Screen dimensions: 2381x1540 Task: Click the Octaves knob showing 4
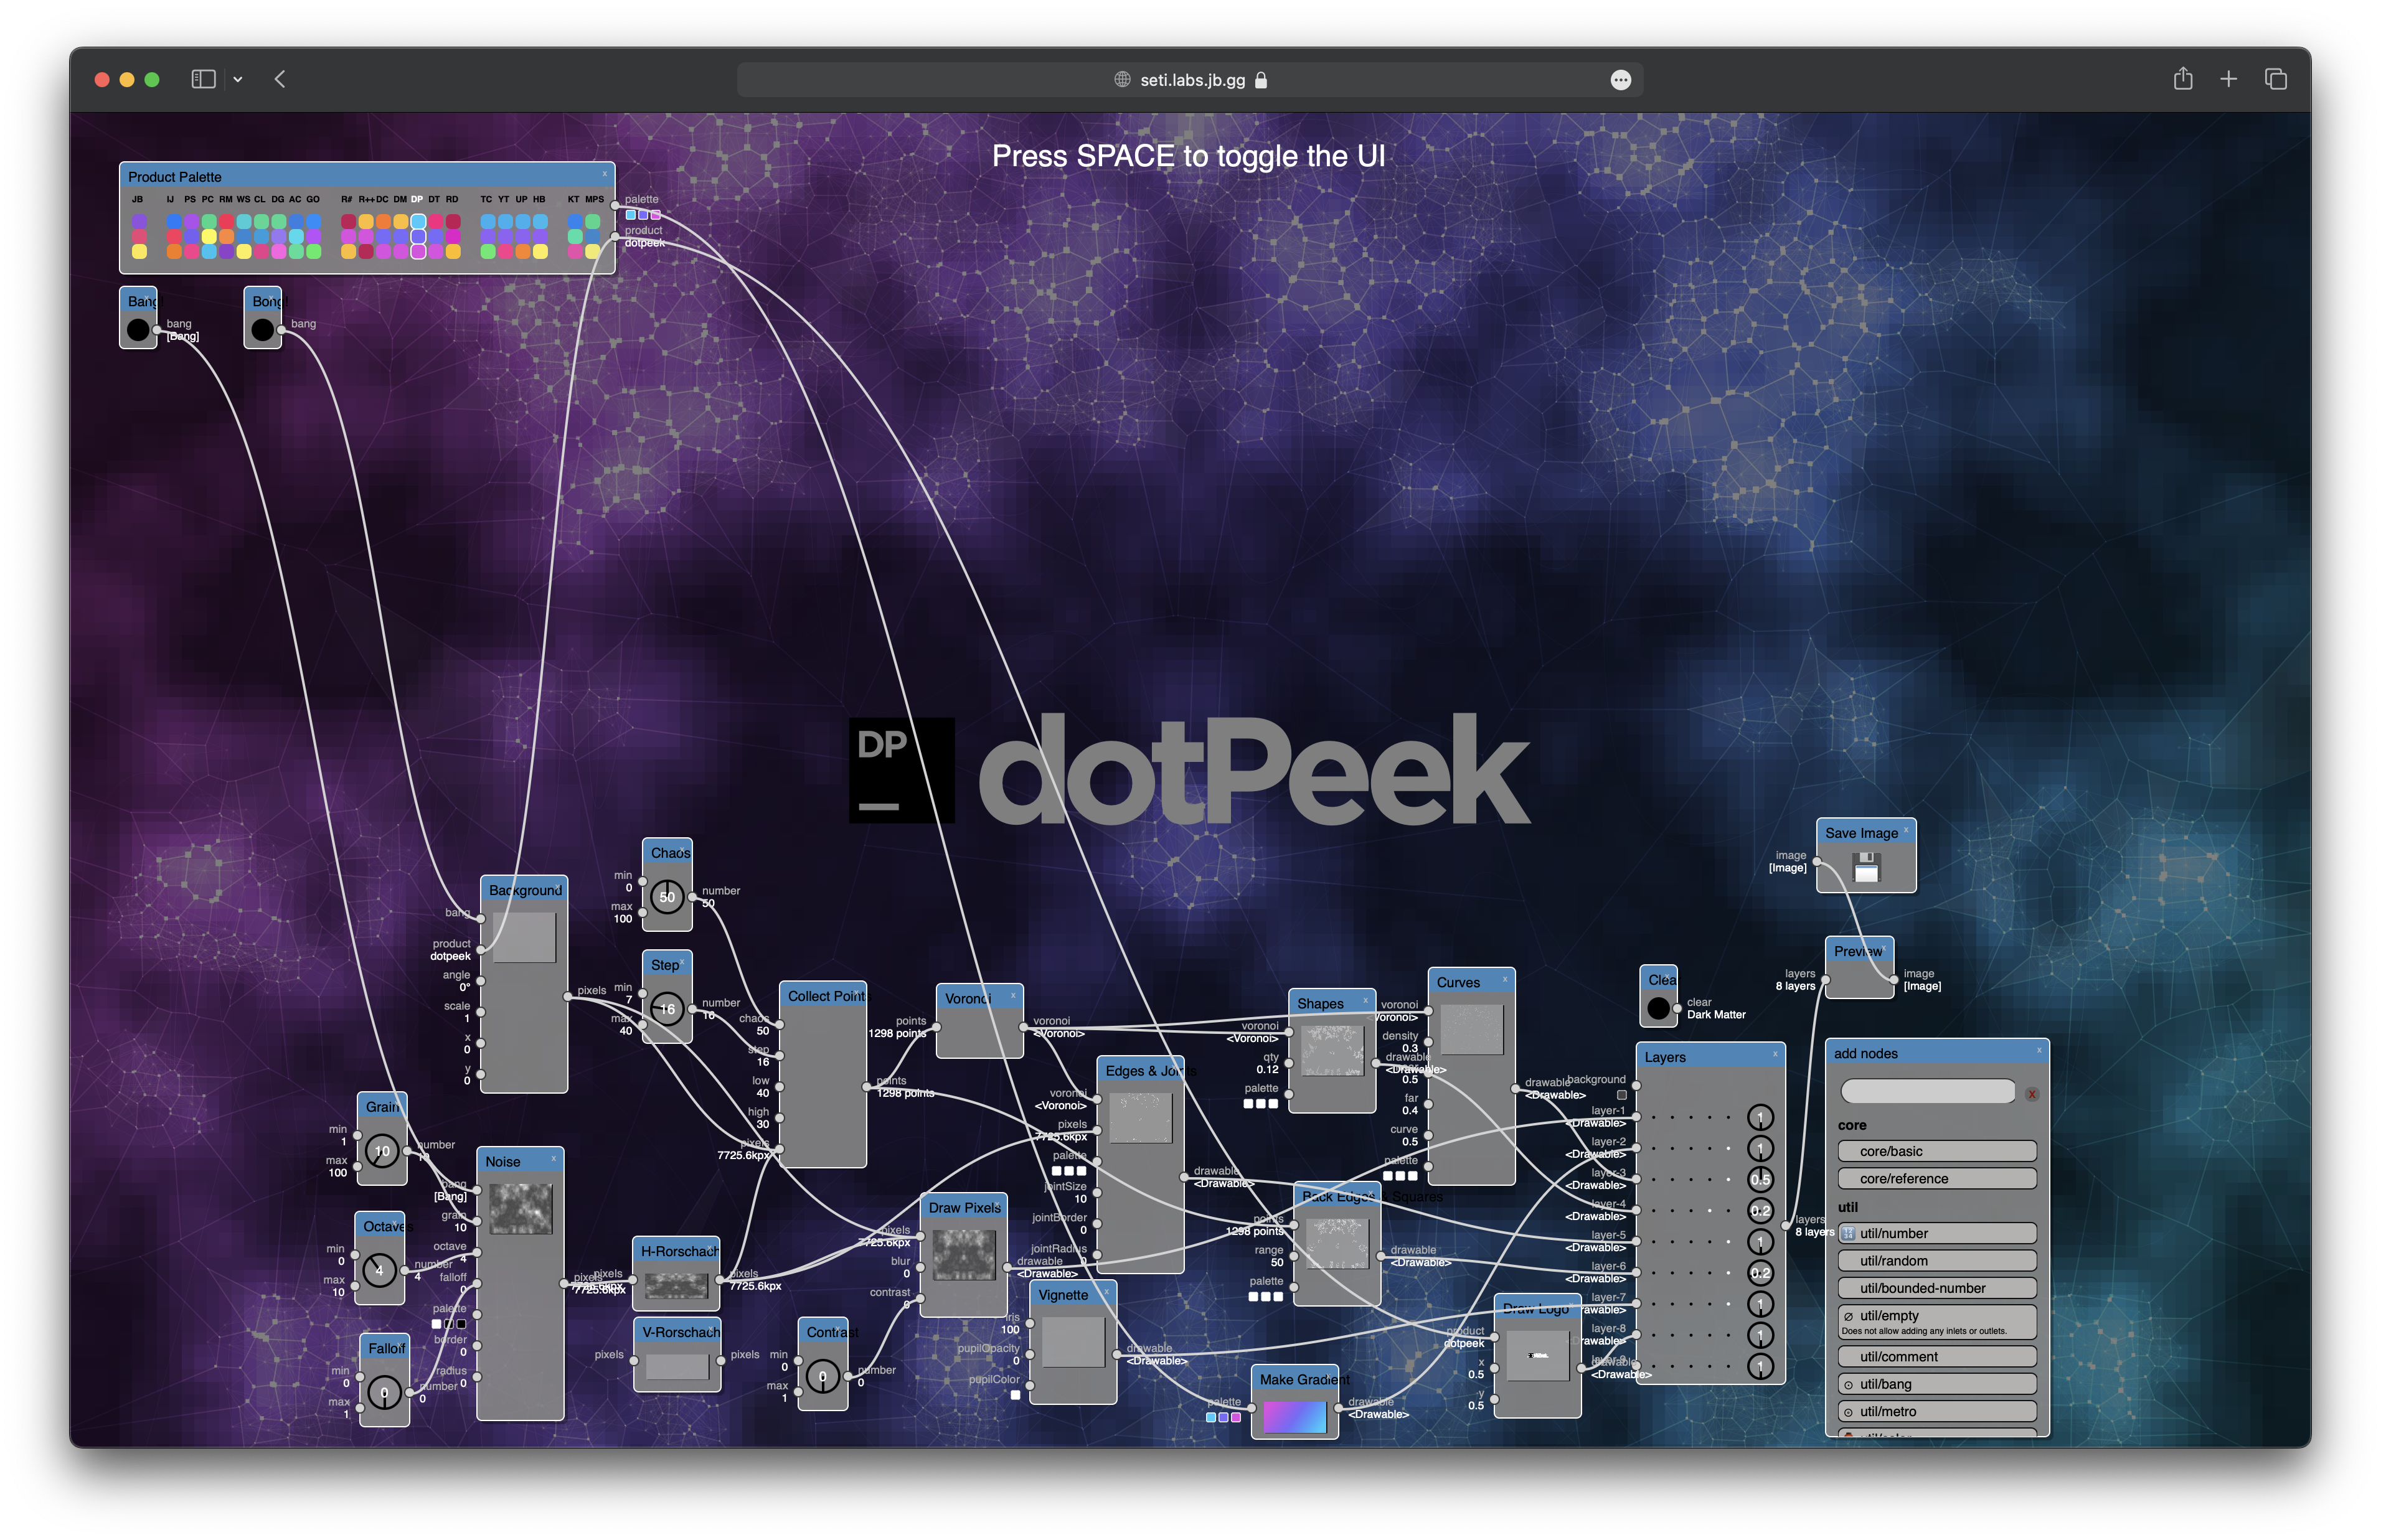(x=379, y=1270)
